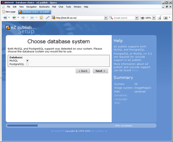Click the Next > button
The height and width of the screenshot is (142, 173).
(x=100, y=71)
